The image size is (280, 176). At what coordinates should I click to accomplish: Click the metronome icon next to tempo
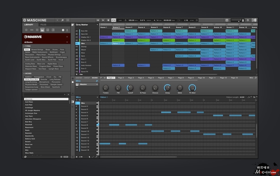tap(126, 20)
